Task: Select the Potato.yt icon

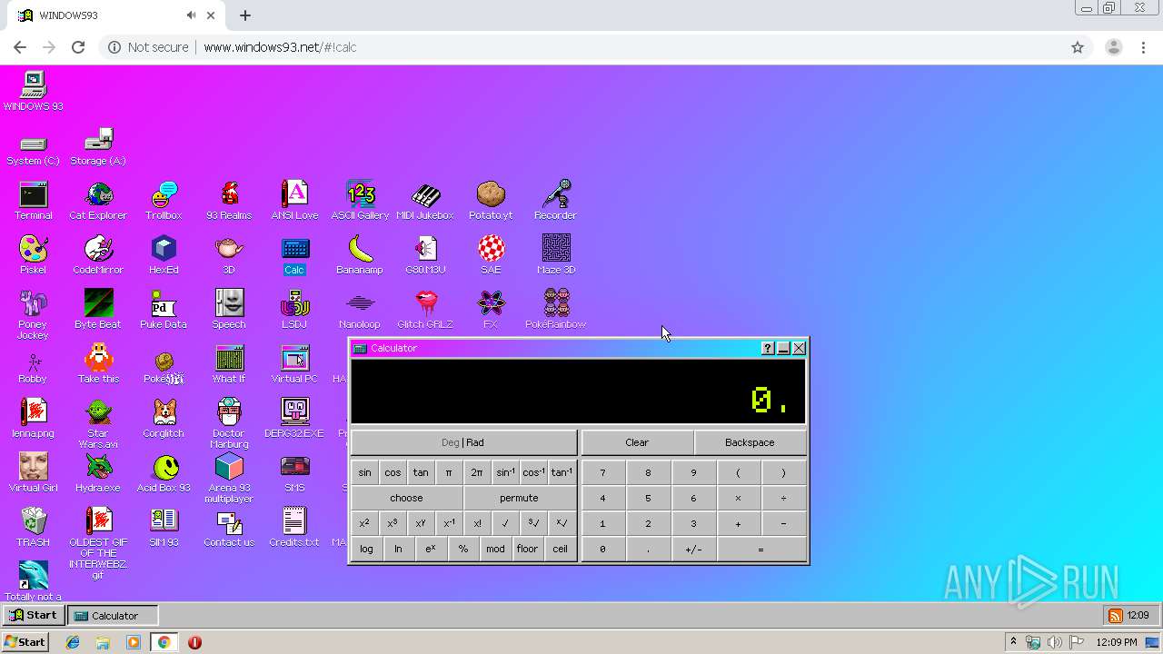Action: pos(491,201)
